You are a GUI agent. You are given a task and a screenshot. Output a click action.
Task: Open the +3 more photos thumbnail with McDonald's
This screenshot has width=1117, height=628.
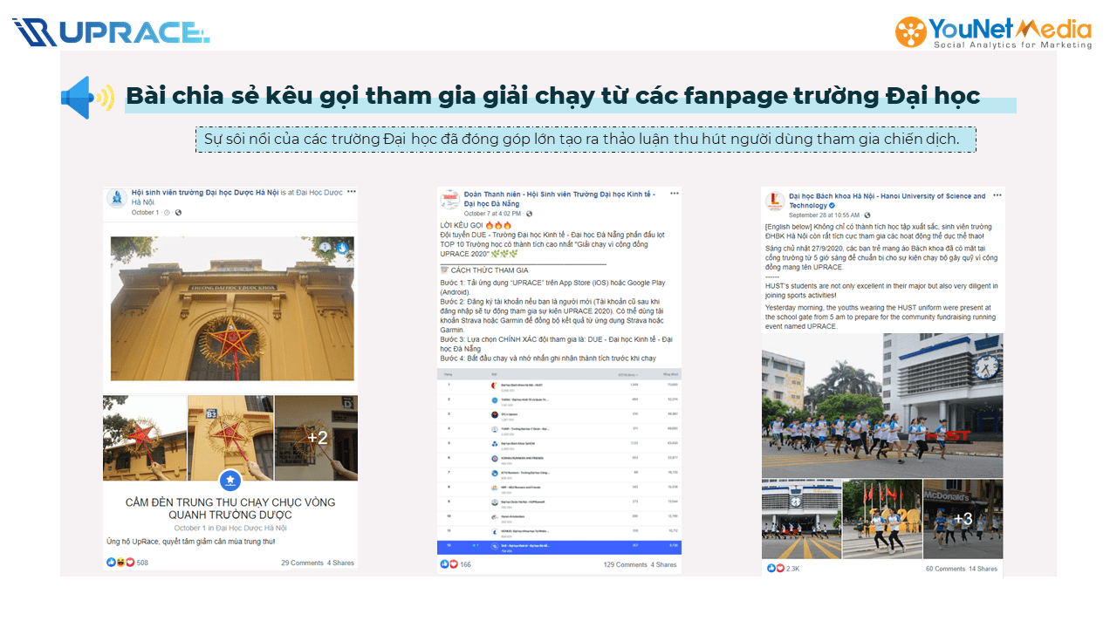963,519
